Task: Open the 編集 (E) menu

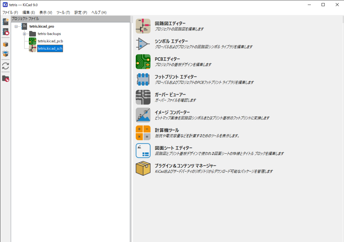Action: click(x=29, y=12)
